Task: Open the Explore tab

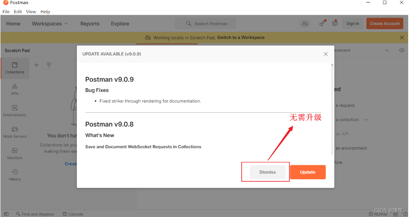Action: pyautogui.click(x=120, y=24)
